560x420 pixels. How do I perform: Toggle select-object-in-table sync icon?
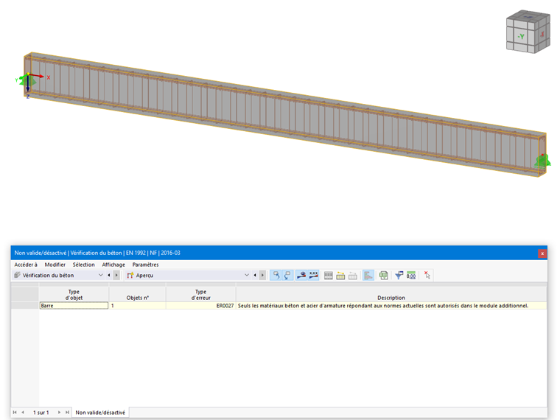point(276,275)
